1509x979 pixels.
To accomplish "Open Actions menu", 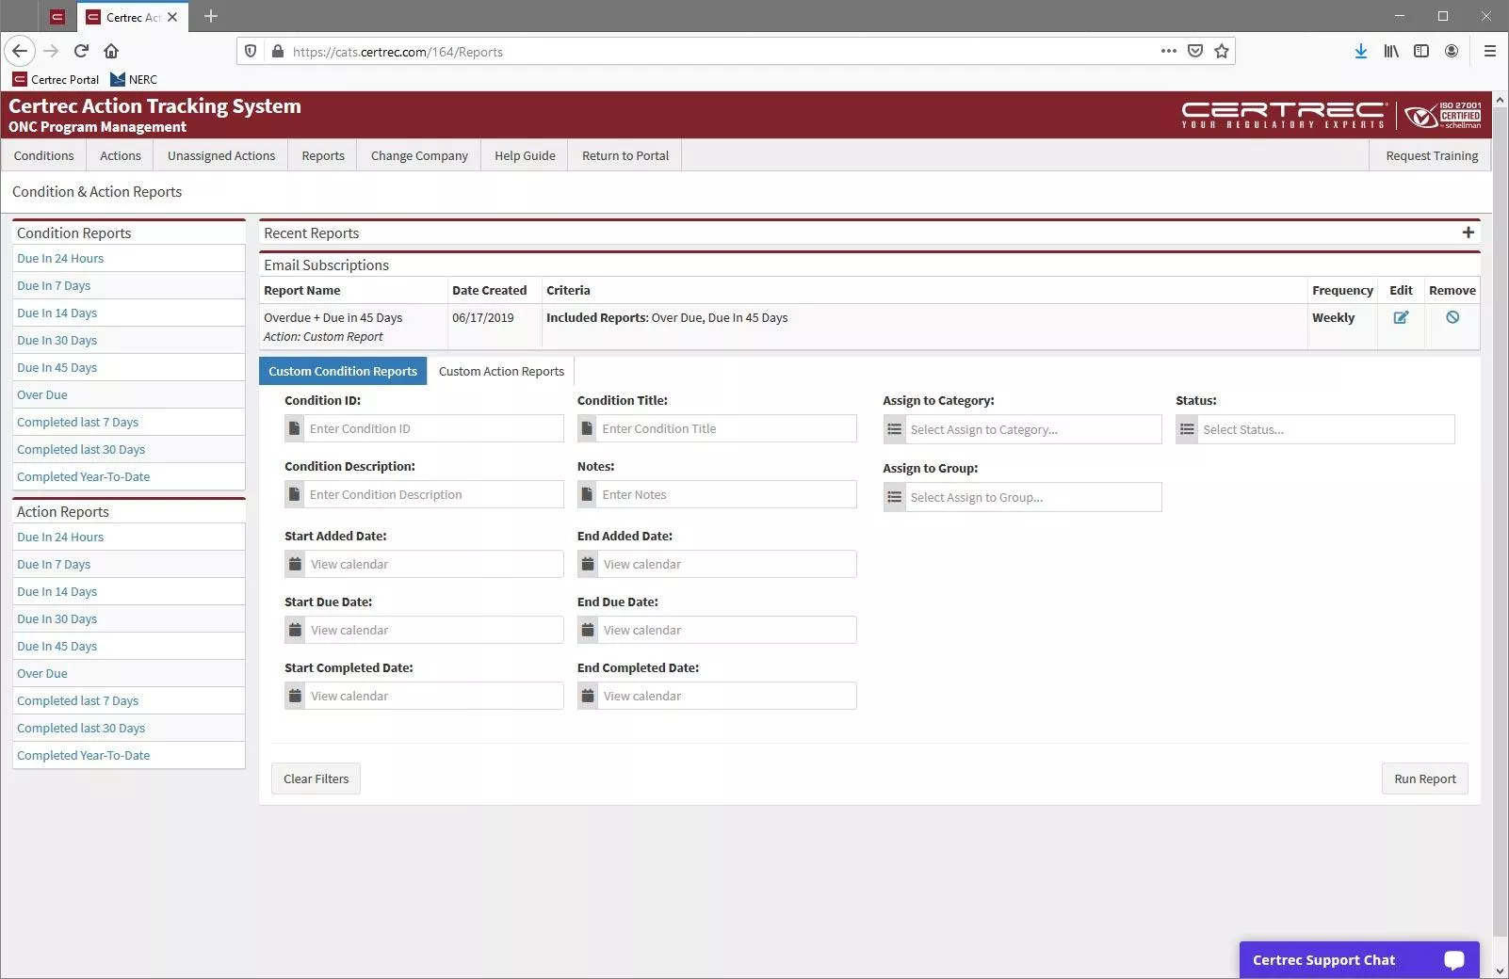I will coord(121,155).
